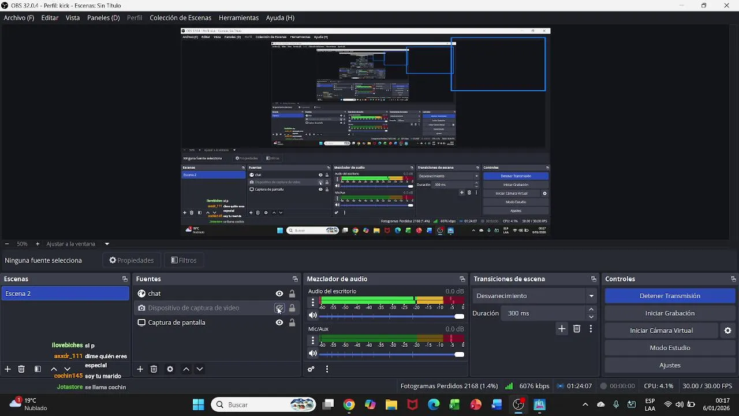Open the Ayuda menu
This screenshot has height=416, width=739.
point(280,18)
